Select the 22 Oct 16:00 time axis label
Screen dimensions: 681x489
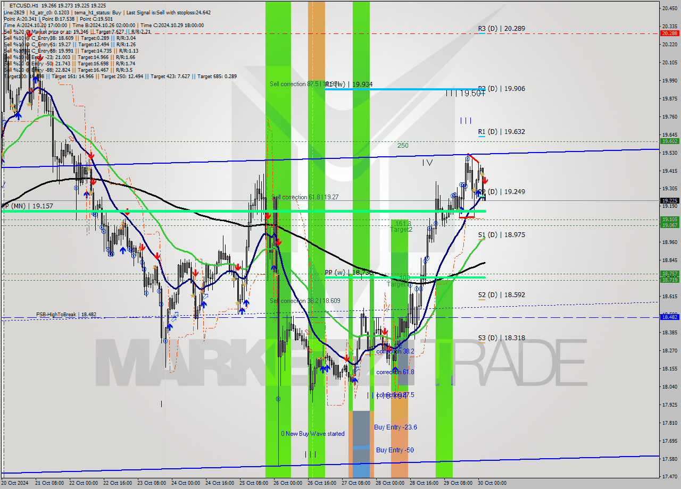[x=117, y=483]
